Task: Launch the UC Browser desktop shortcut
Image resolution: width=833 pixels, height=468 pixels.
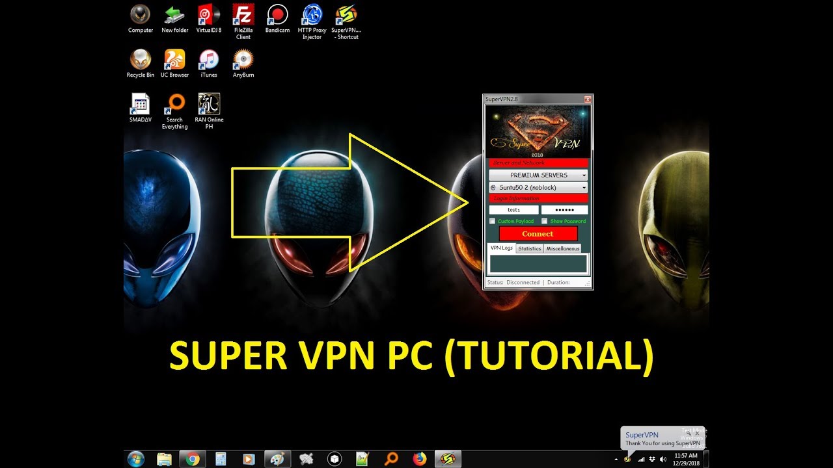Action: point(174,64)
